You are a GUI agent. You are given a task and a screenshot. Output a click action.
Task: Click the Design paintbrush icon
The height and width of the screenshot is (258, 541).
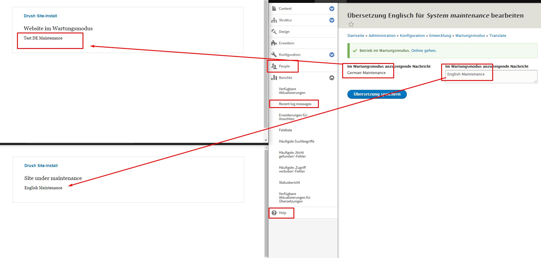coord(274,32)
